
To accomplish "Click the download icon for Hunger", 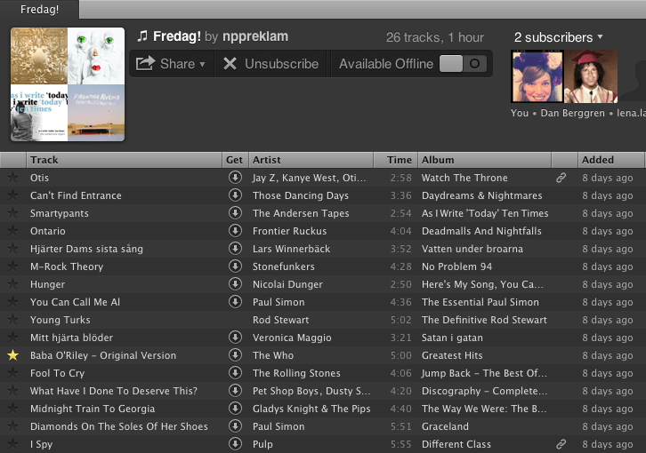I will (x=235, y=284).
